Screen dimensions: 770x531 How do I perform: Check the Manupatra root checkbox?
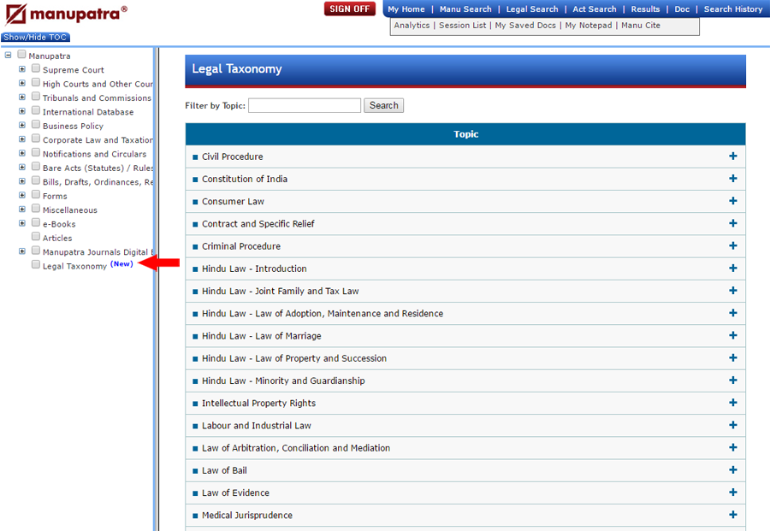point(21,55)
